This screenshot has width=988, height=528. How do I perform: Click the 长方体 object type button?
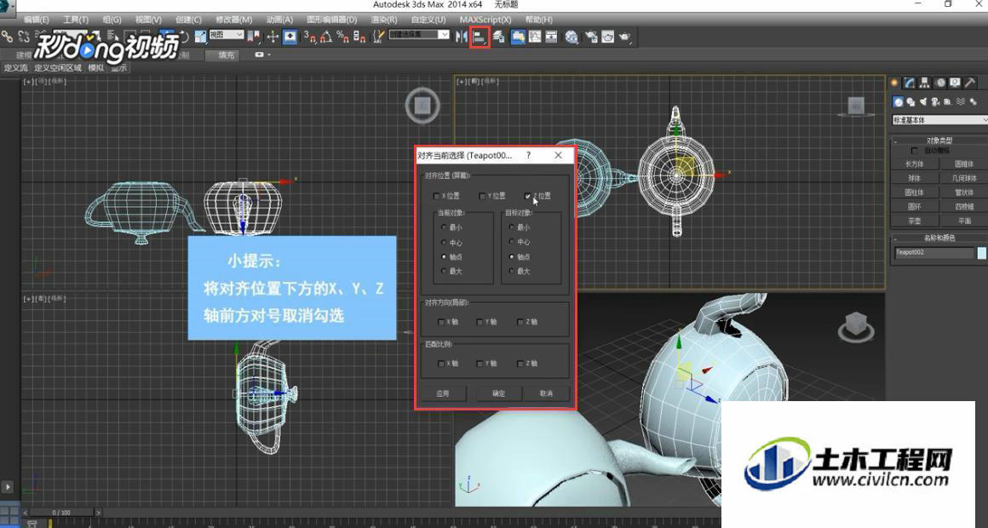[x=914, y=164]
